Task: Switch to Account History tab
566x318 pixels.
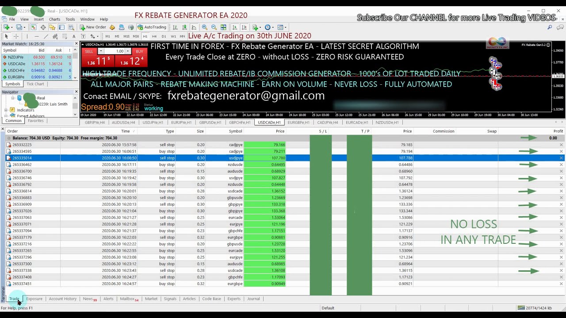Action: pyautogui.click(x=62, y=299)
